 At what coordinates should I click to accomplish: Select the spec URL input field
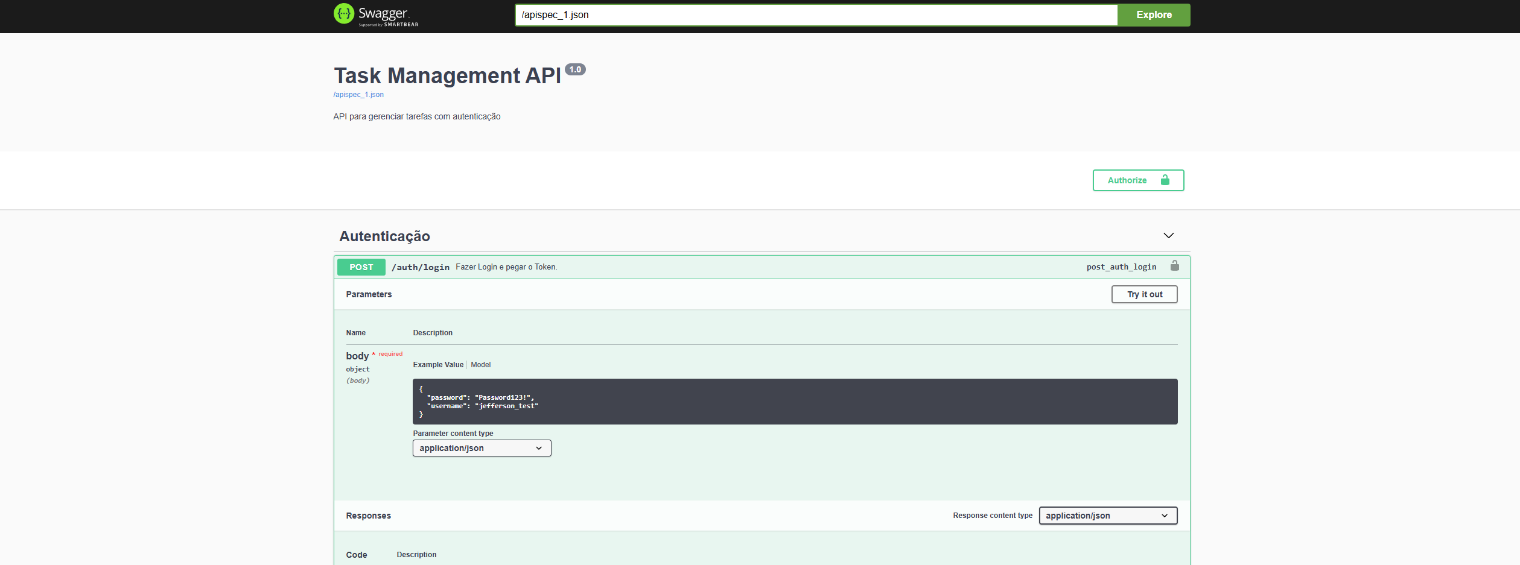click(816, 14)
